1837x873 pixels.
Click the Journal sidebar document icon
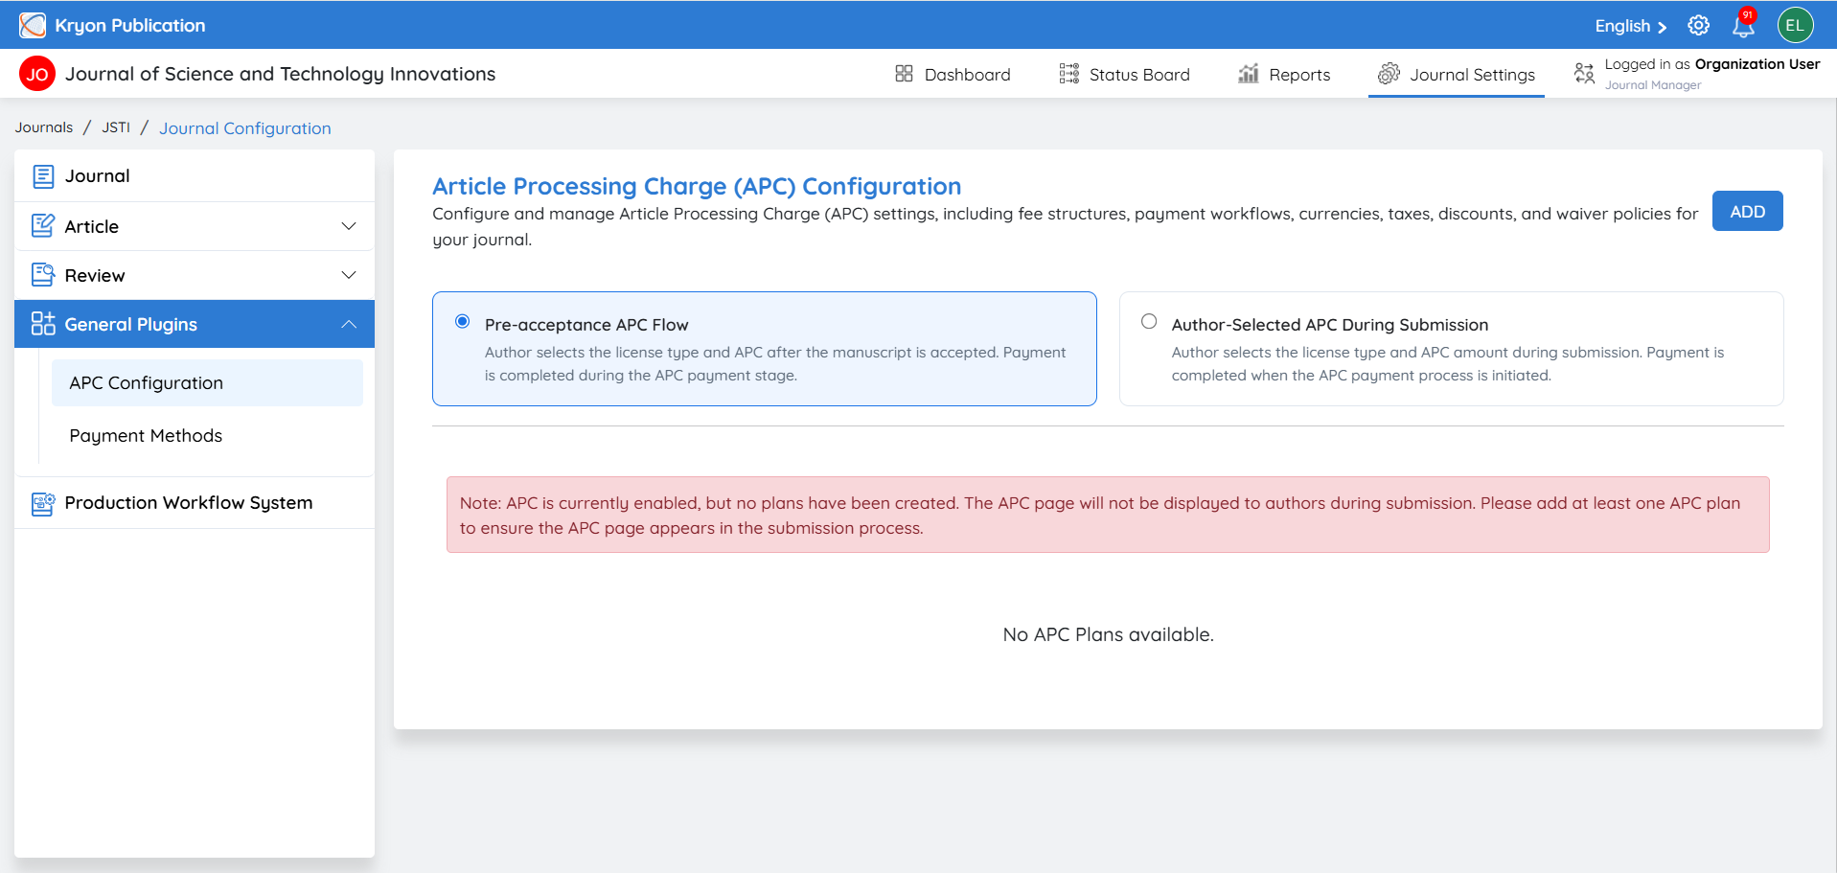coord(43,176)
